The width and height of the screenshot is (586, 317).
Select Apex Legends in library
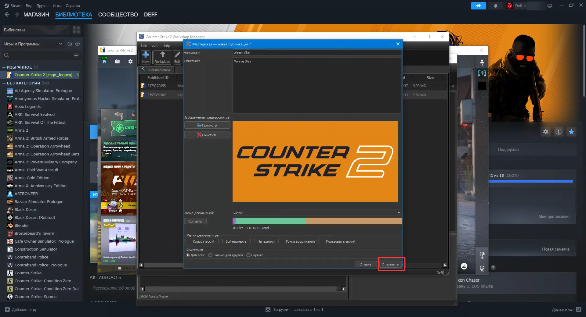click(x=27, y=106)
